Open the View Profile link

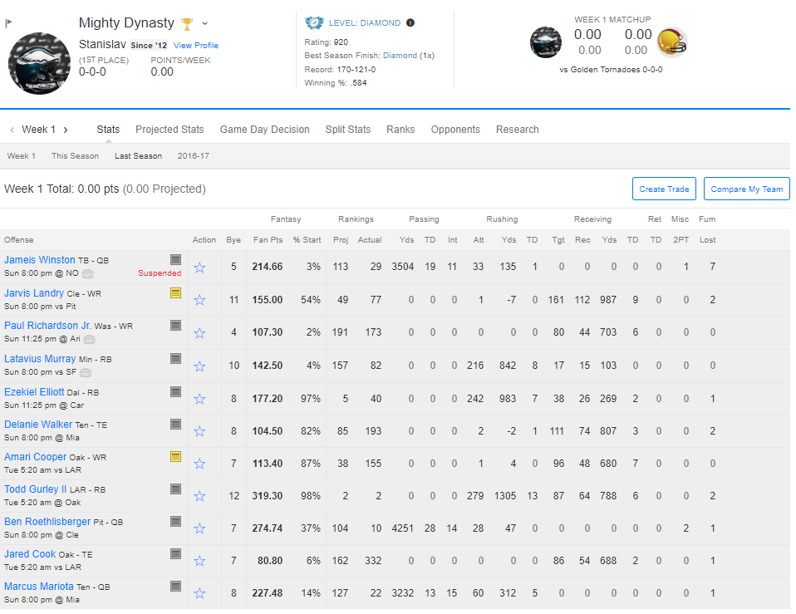[x=196, y=45]
